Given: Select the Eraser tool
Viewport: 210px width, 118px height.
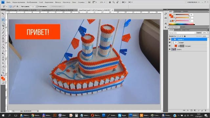Looking at the screenshot, I should [x=3, y=45].
